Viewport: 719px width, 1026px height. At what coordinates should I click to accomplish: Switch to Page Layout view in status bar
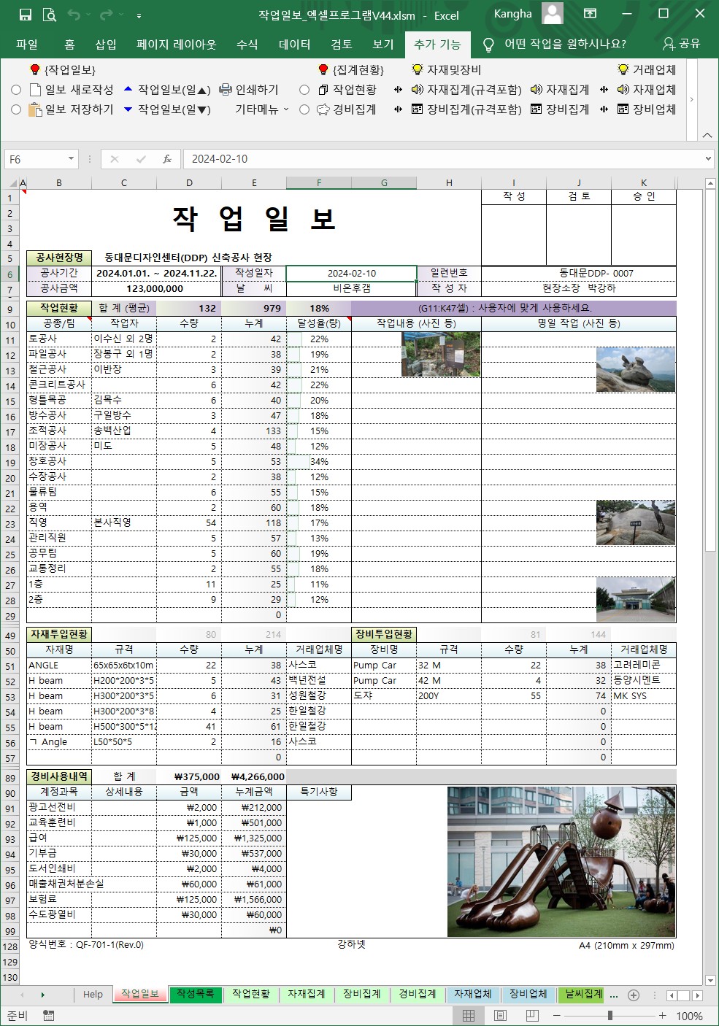[501, 1016]
